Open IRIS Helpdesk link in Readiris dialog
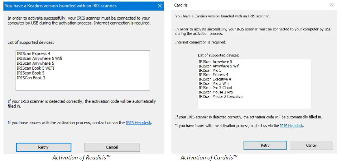 click(x=138, y=123)
